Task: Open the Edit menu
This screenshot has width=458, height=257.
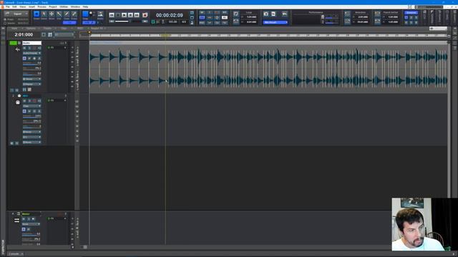Action: click(x=14, y=6)
